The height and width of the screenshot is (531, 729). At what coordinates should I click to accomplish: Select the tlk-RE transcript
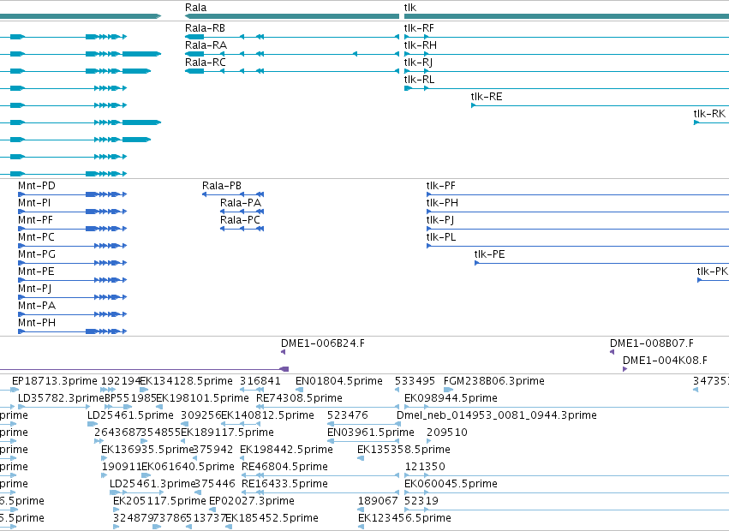(600, 105)
